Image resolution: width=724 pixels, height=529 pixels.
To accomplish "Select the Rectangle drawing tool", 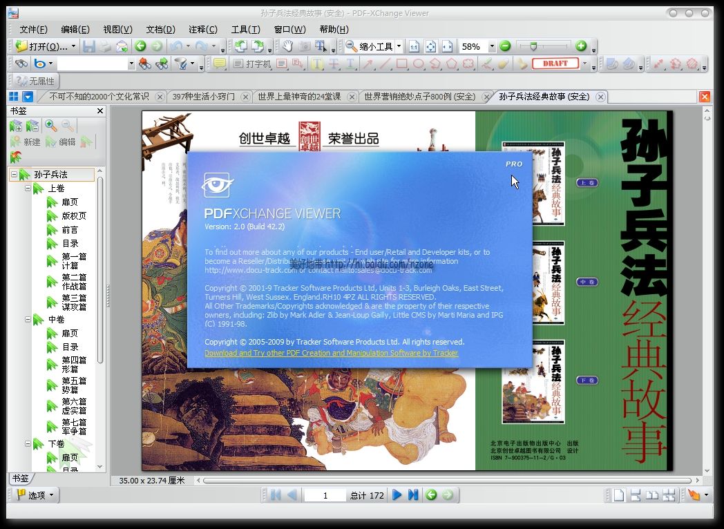I will click(x=401, y=64).
